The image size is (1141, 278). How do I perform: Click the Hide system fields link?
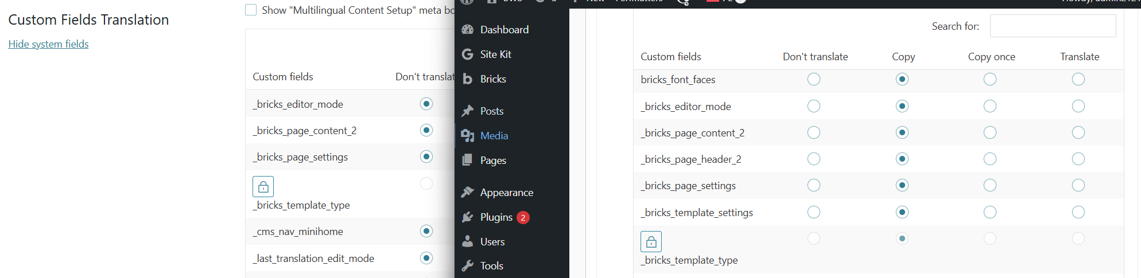tap(48, 44)
